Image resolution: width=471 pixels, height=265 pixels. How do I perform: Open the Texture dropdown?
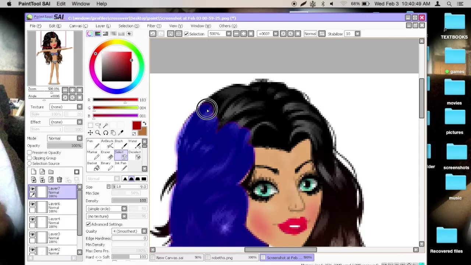(66, 107)
